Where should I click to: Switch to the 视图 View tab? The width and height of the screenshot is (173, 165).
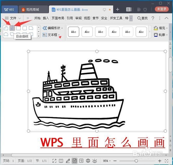[x=87, y=18]
